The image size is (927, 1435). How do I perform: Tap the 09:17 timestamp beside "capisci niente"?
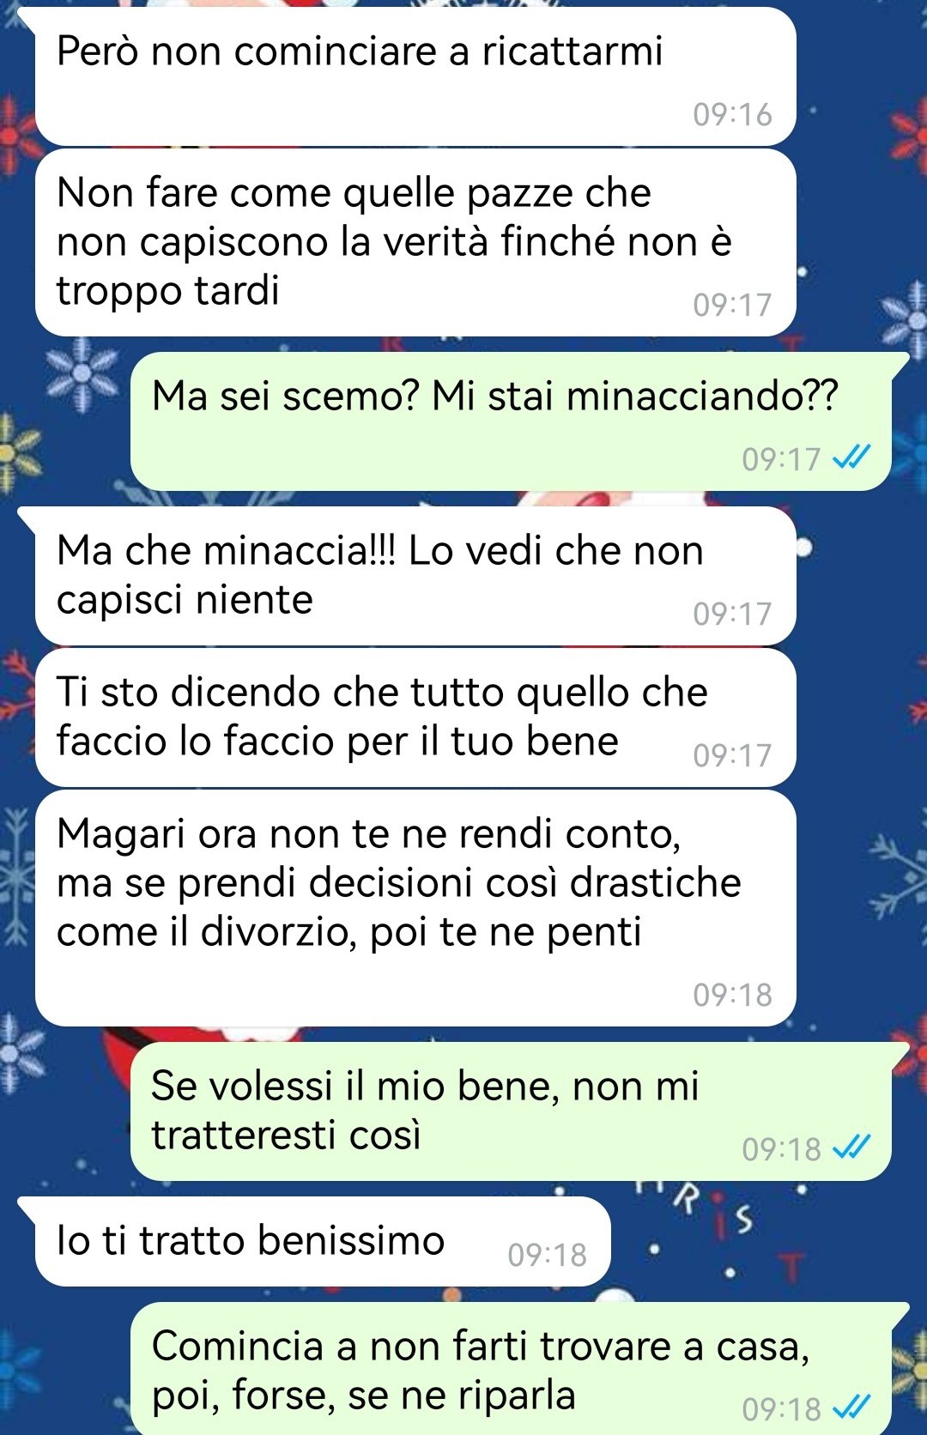732,614
